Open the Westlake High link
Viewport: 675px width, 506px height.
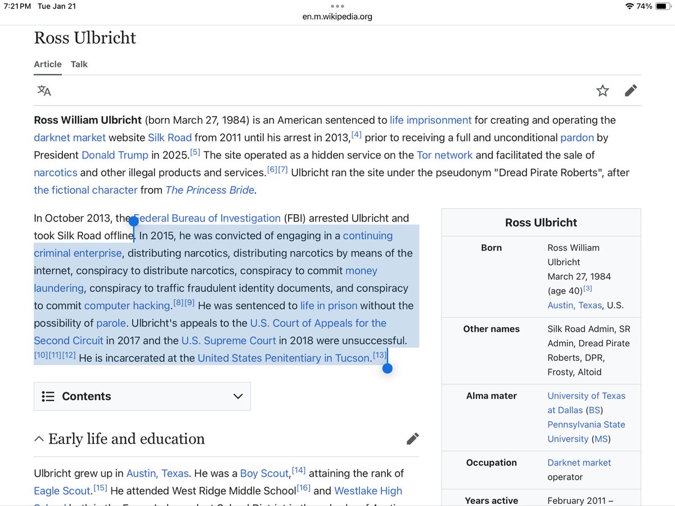[x=368, y=491]
